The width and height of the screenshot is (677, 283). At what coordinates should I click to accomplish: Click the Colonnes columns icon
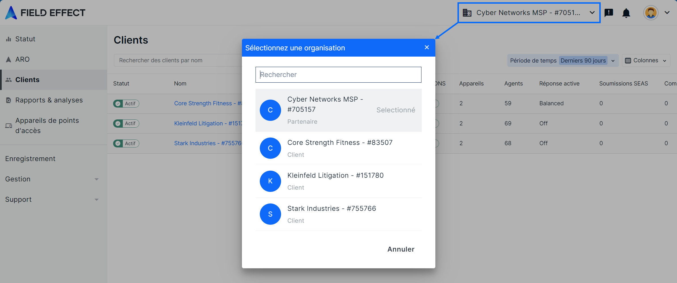click(628, 61)
